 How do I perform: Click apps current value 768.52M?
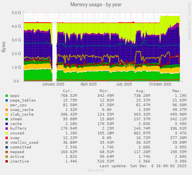pyautogui.click(x=69, y=96)
